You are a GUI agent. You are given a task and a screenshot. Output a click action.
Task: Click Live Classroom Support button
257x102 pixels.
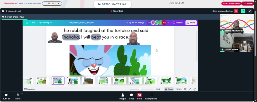[x=231, y=3]
